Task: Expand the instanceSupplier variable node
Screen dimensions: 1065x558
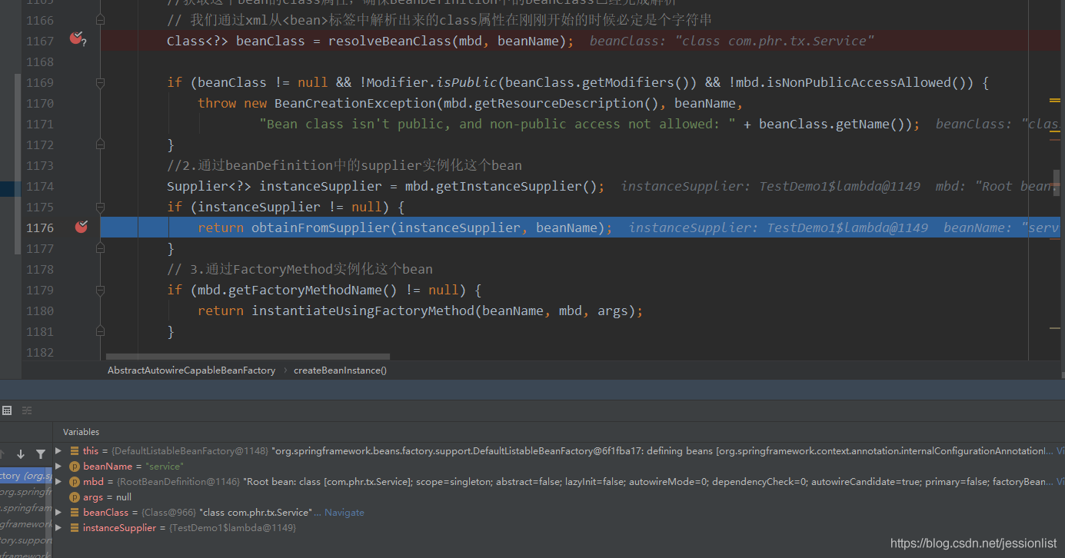Action: tap(58, 528)
